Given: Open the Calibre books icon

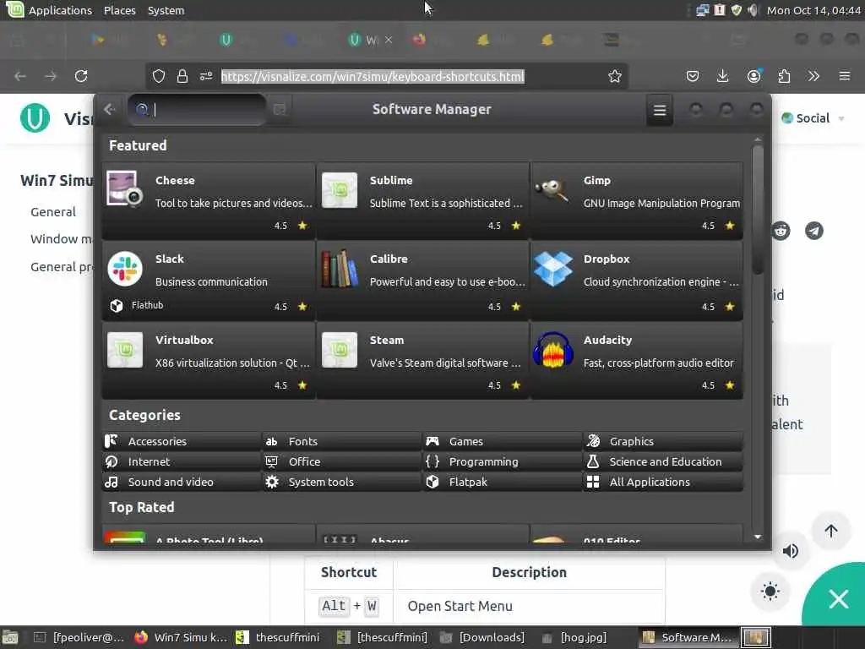Looking at the screenshot, I should [x=340, y=269].
